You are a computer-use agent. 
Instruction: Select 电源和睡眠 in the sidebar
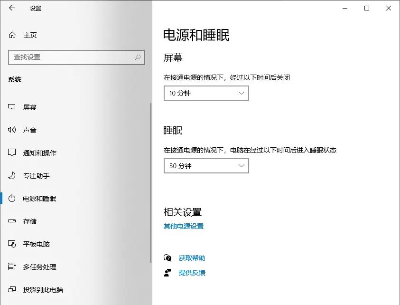pos(40,199)
